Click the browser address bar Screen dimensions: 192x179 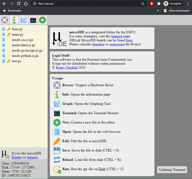coord(97,4)
